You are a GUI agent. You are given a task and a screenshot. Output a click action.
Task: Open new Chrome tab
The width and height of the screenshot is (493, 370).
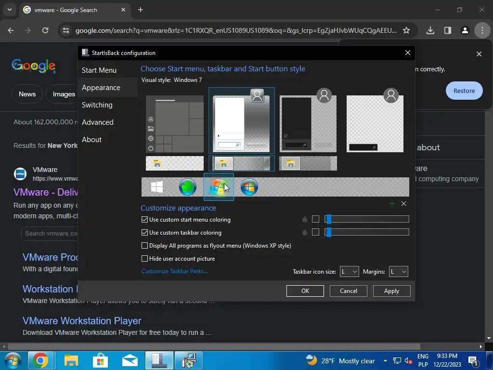tap(141, 10)
